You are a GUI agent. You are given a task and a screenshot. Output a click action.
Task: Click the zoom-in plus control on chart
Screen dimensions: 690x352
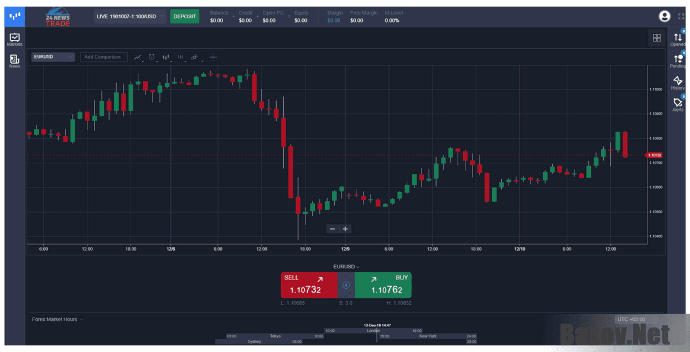pos(345,229)
